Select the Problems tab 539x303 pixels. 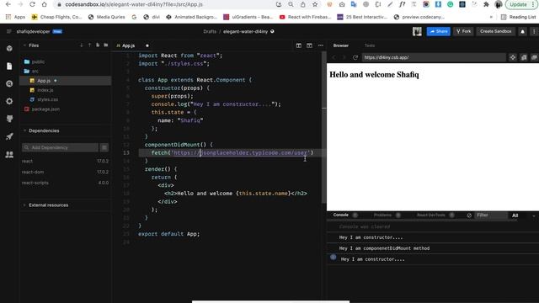coord(382,215)
